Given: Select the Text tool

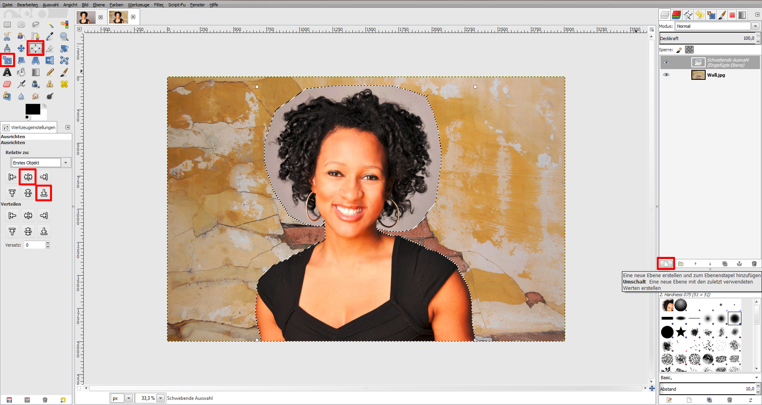Looking at the screenshot, I should tap(7, 72).
